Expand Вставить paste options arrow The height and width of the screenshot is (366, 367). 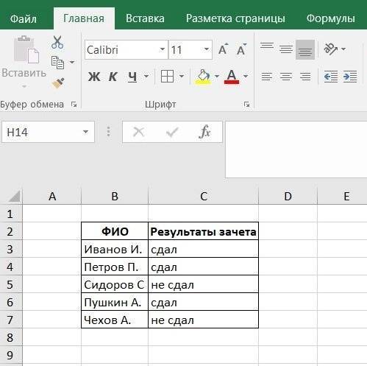pyautogui.click(x=24, y=87)
